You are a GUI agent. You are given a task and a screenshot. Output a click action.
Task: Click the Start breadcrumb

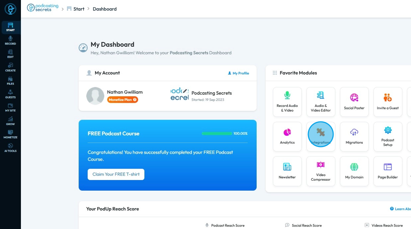(76, 9)
